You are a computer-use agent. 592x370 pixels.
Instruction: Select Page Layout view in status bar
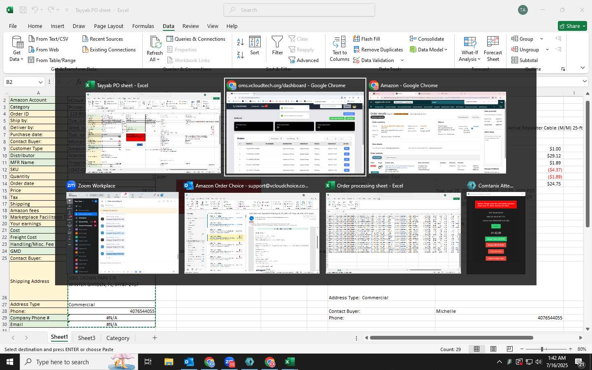pos(493,349)
